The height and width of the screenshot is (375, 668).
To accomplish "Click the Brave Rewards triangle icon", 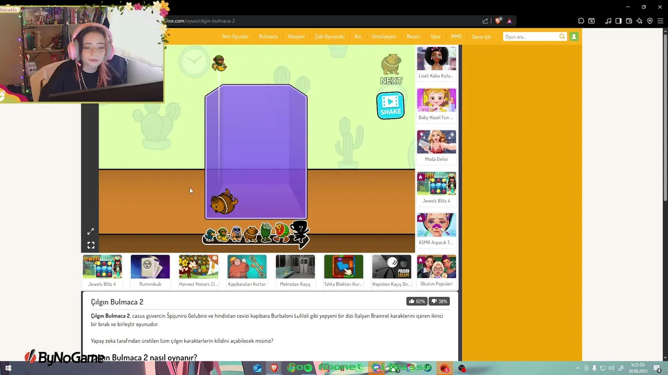I will [509, 21].
